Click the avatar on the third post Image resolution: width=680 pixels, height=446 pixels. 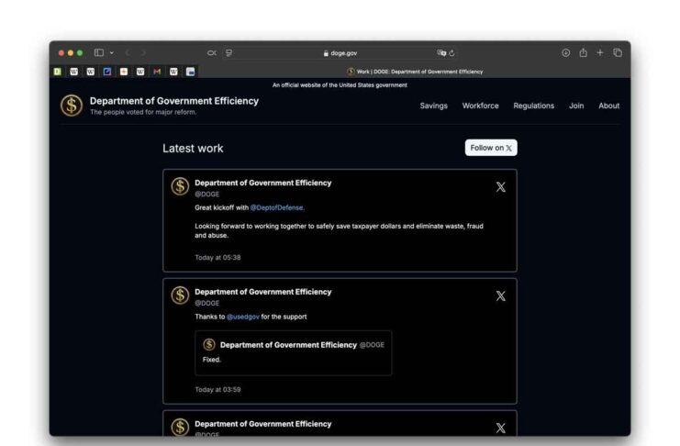pos(180,427)
